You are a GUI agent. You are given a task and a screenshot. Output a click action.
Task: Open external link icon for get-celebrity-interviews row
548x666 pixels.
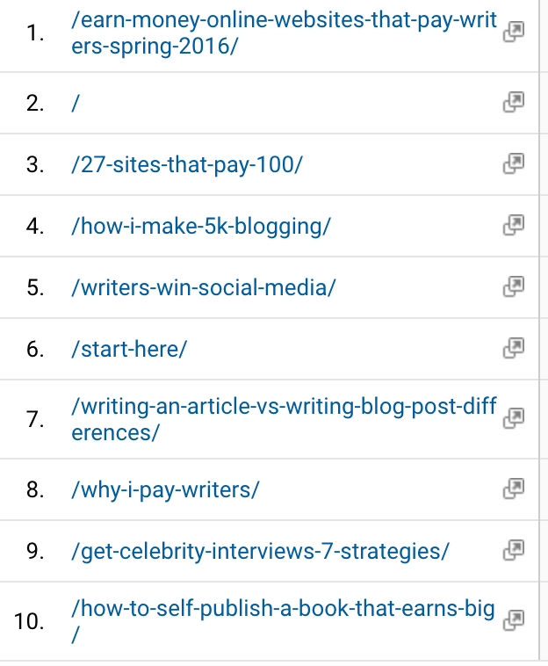tap(513, 550)
